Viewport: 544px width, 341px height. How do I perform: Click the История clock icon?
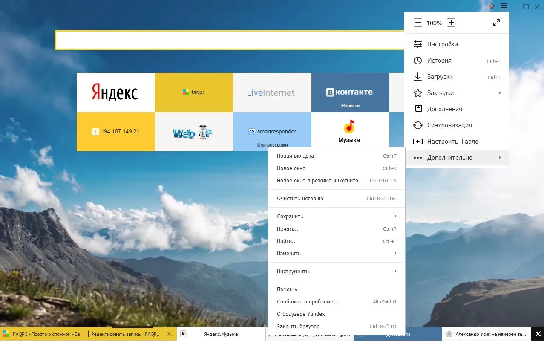pos(418,61)
